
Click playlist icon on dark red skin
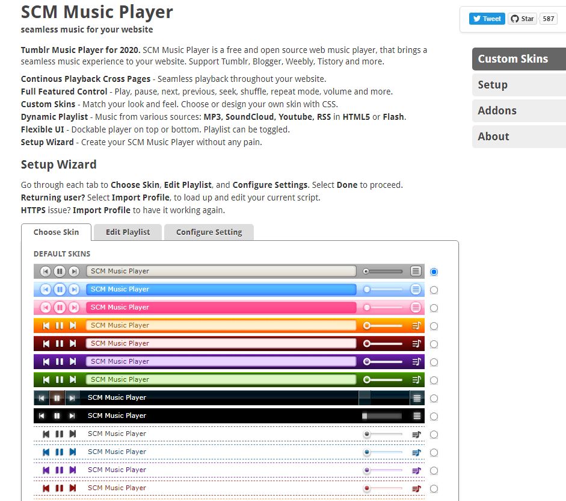pyautogui.click(x=416, y=343)
